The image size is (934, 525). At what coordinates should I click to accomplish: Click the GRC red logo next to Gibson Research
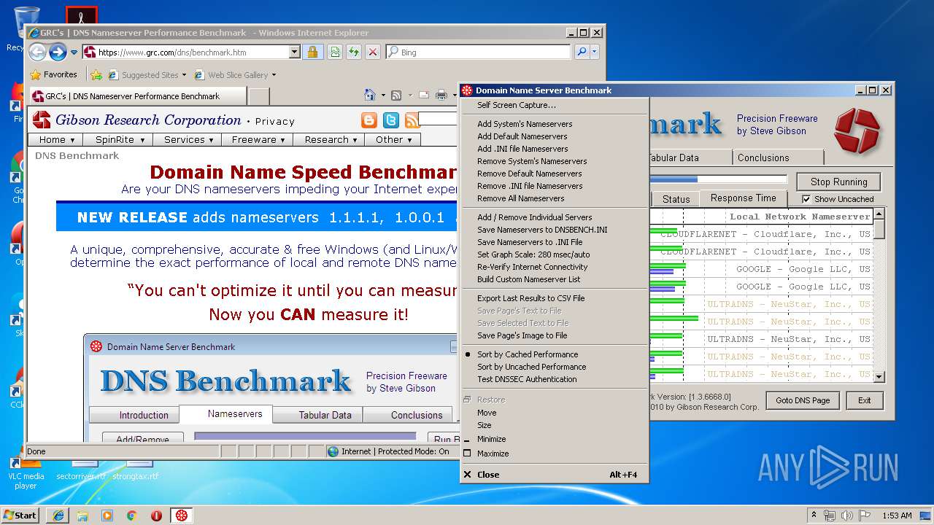(x=42, y=120)
